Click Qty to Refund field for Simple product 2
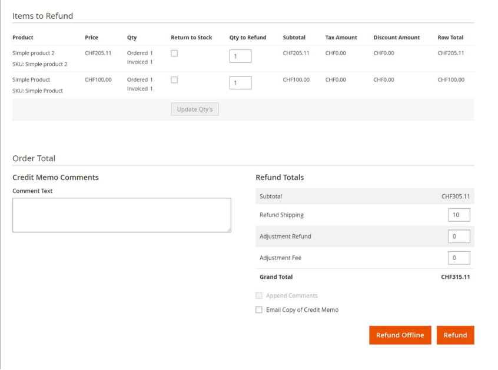 [240, 56]
